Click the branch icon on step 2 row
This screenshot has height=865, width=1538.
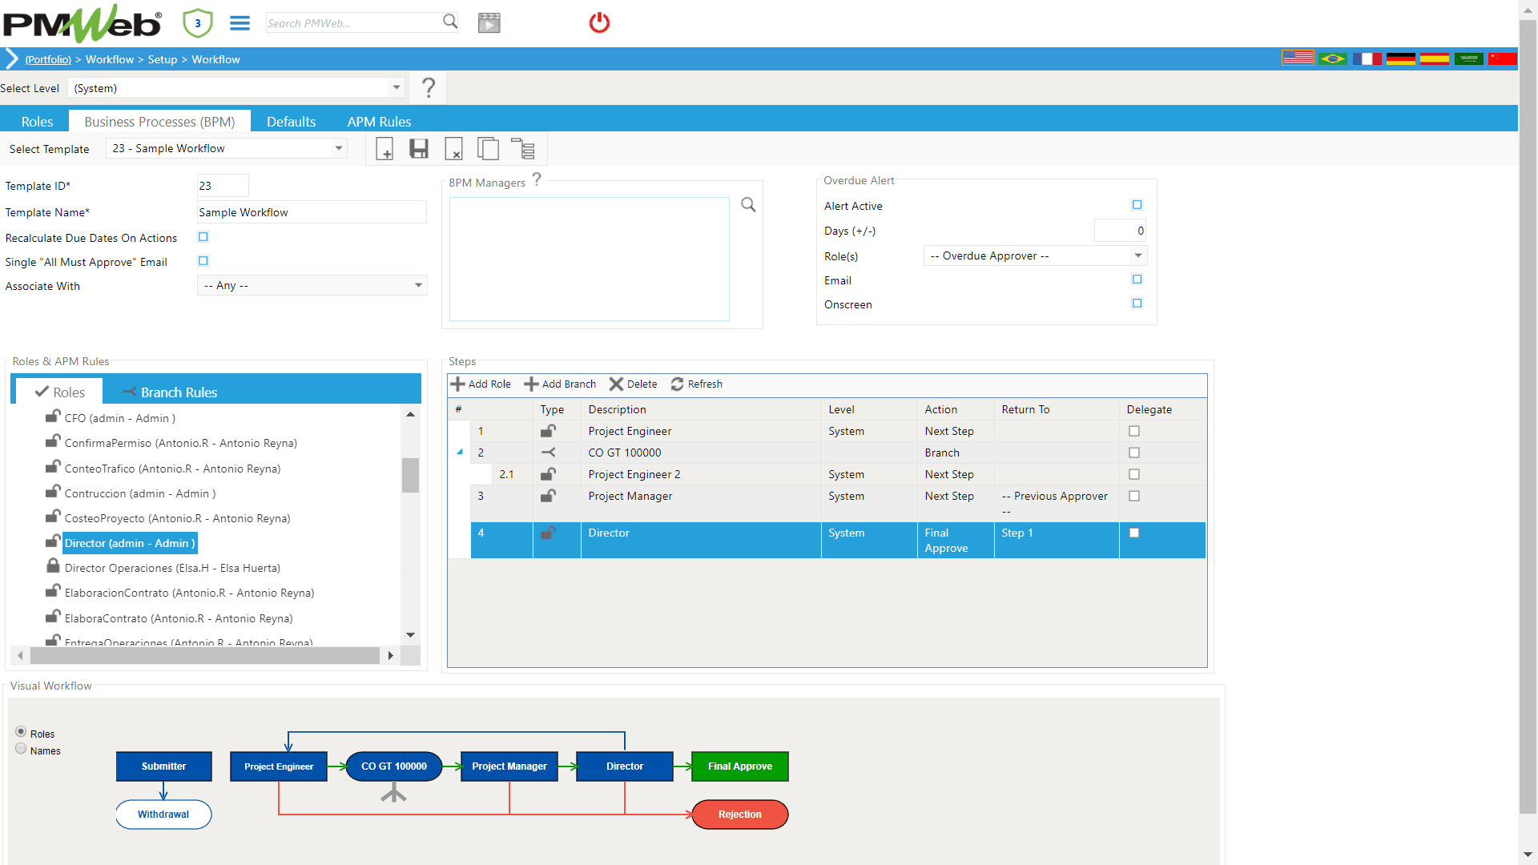pos(548,453)
